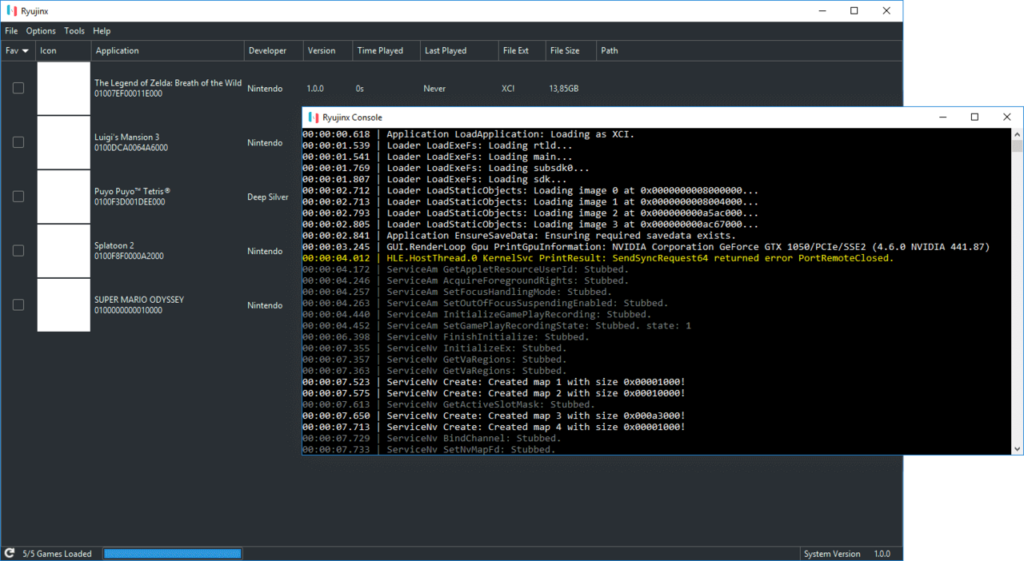Sort games by Developer column
The height and width of the screenshot is (561, 1024).
coord(274,50)
